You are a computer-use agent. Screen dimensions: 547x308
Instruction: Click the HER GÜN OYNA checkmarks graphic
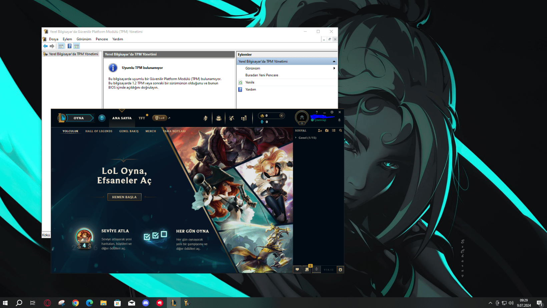pos(155,236)
